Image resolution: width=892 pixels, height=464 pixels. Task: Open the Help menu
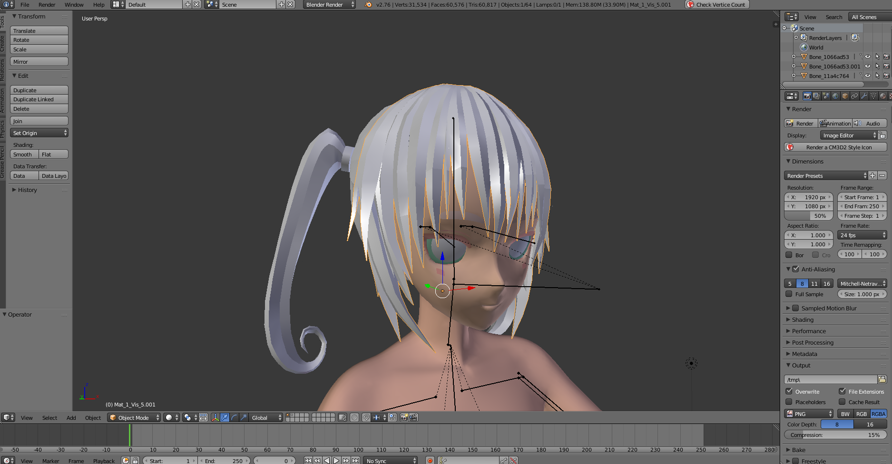click(x=99, y=5)
